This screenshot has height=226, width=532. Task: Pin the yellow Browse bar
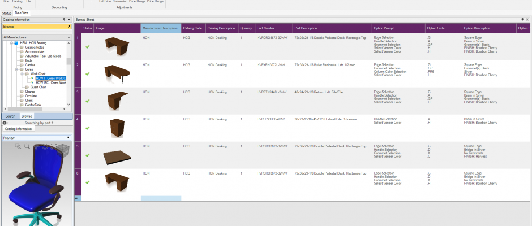(x=69, y=27)
